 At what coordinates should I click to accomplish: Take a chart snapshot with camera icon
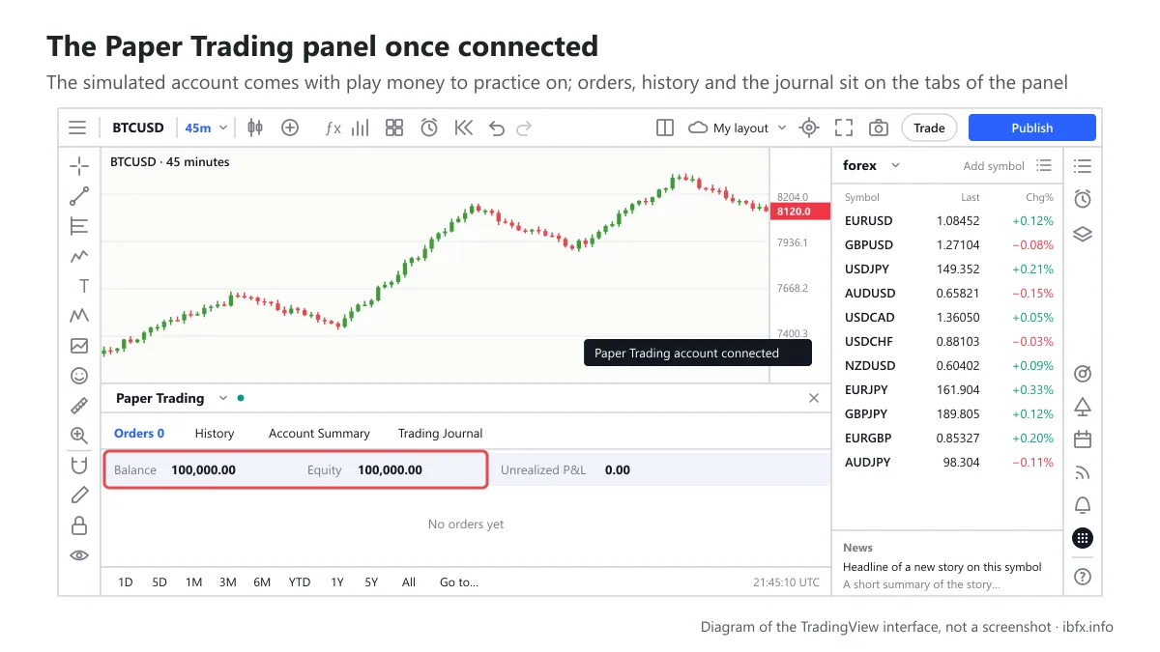[x=879, y=128]
